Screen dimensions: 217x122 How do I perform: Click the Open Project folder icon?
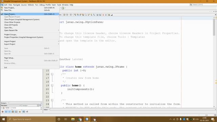point(2,14)
